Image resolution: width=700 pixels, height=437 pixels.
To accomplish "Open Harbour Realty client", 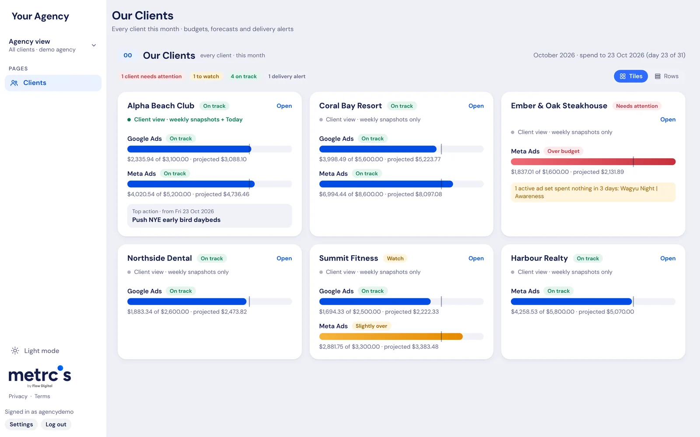I will pyautogui.click(x=668, y=258).
